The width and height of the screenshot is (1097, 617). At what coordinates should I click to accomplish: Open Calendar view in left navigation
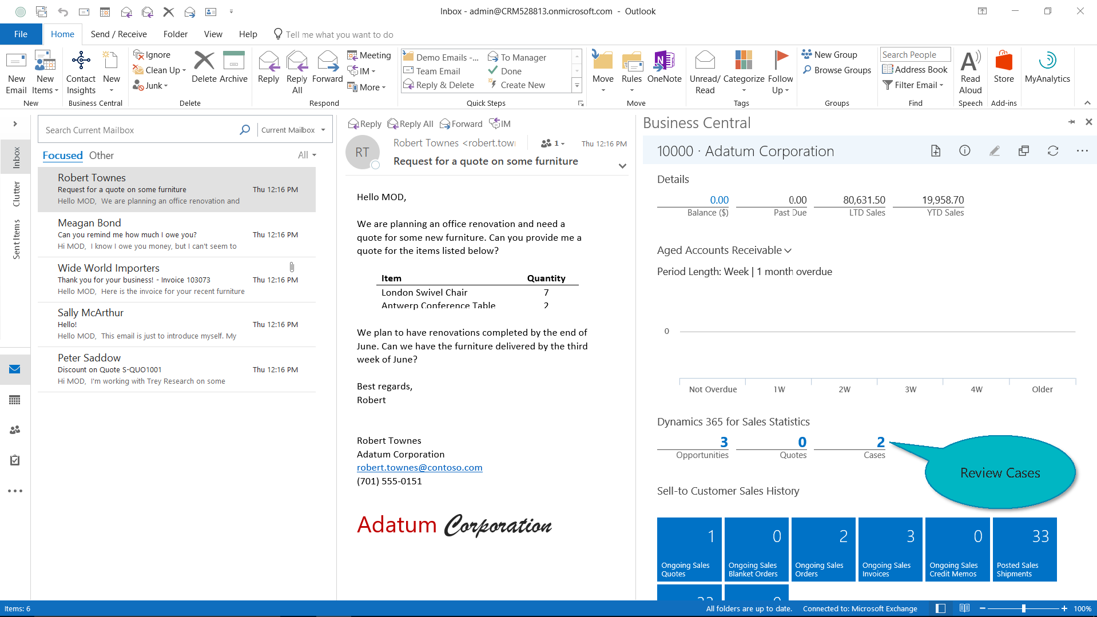[x=15, y=400]
